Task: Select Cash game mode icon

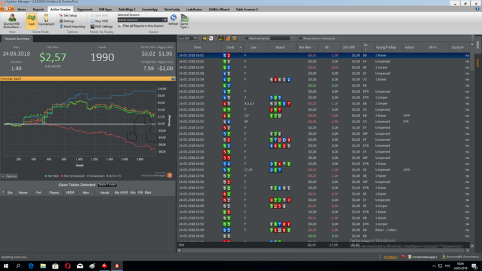Action: pyautogui.click(x=32, y=20)
